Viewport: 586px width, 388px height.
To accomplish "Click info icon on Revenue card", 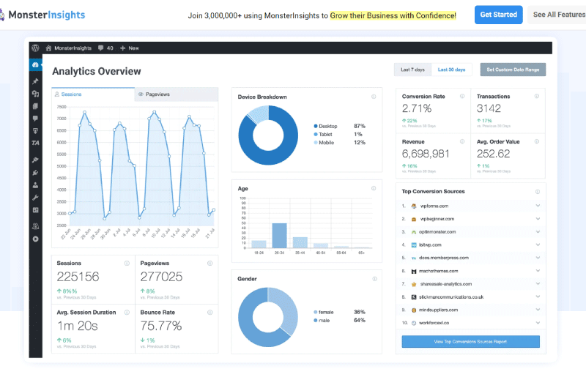I will point(462,141).
